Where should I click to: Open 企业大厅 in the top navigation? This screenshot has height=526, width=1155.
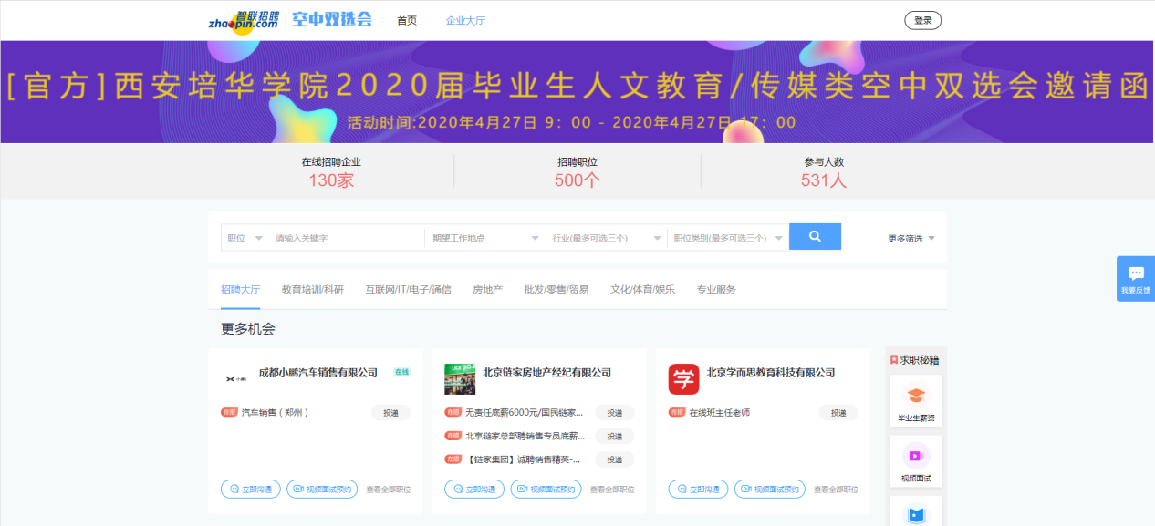[x=465, y=20]
